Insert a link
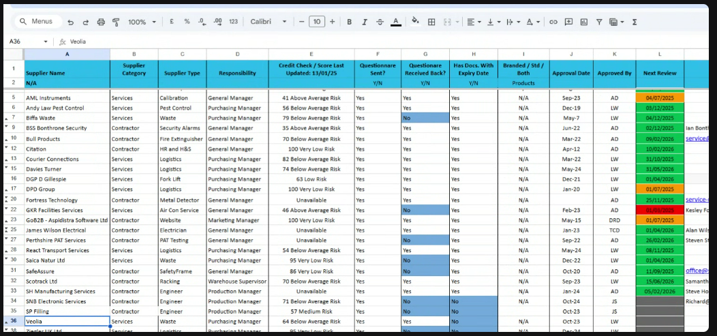This screenshot has height=336, width=717. pyautogui.click(x=553, y=22)
